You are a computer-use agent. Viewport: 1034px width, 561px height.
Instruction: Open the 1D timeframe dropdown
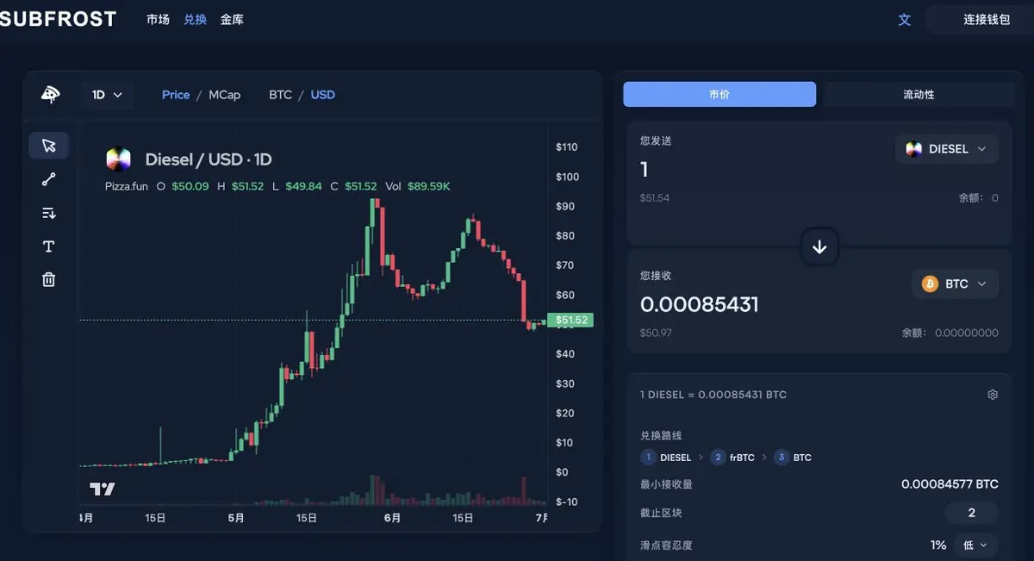pos(108,95)
